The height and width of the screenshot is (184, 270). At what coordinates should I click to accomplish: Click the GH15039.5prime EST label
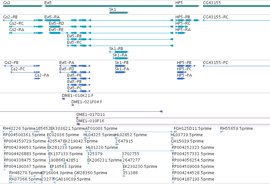pos(187,142)
